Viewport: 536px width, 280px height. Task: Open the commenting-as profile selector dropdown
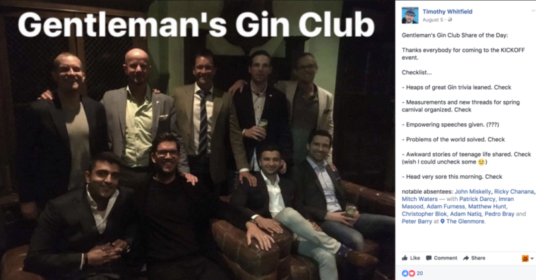[x=528, y=259]
